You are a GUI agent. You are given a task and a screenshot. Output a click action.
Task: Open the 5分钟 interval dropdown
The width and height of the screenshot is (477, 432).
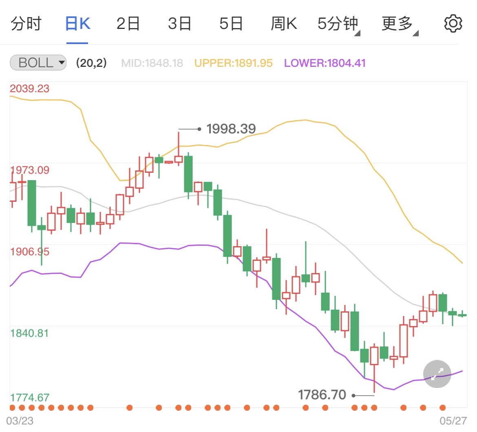tap(338, 24)
